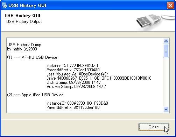176x137 pixels.
Task: Click 'Disk Stamp: 09/28/2008 14:47' line
Action: coord(73,82)
